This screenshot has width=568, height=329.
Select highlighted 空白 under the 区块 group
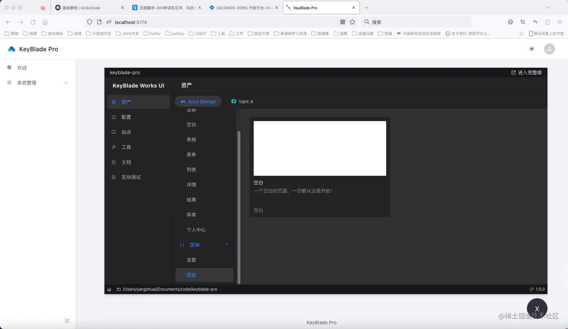[205, 275]
